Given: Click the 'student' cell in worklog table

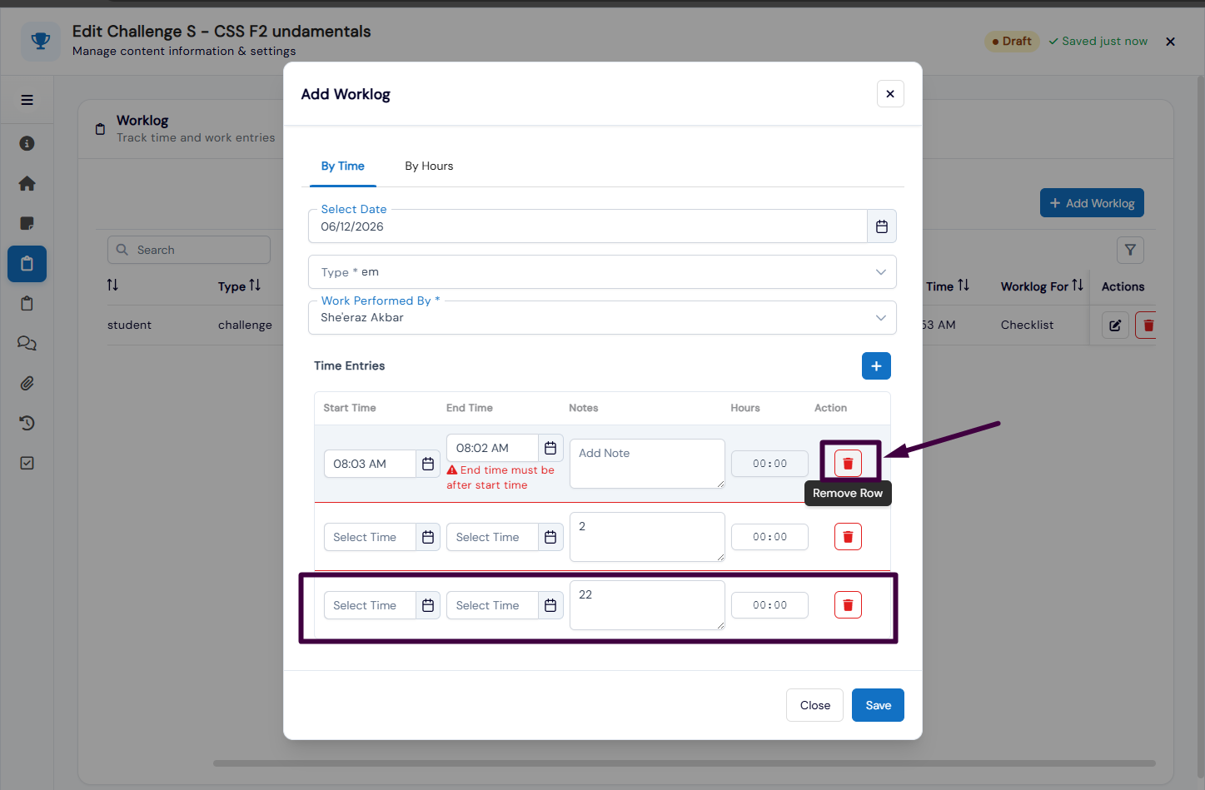Looking at the screenshot, I should coord(129,325).
